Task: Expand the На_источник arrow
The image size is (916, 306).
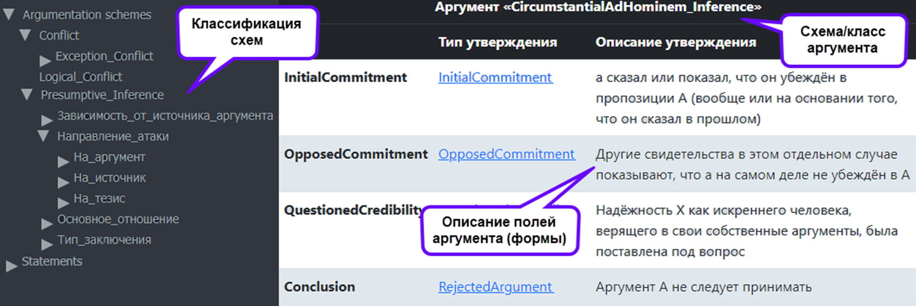Action: coord(63,181)
